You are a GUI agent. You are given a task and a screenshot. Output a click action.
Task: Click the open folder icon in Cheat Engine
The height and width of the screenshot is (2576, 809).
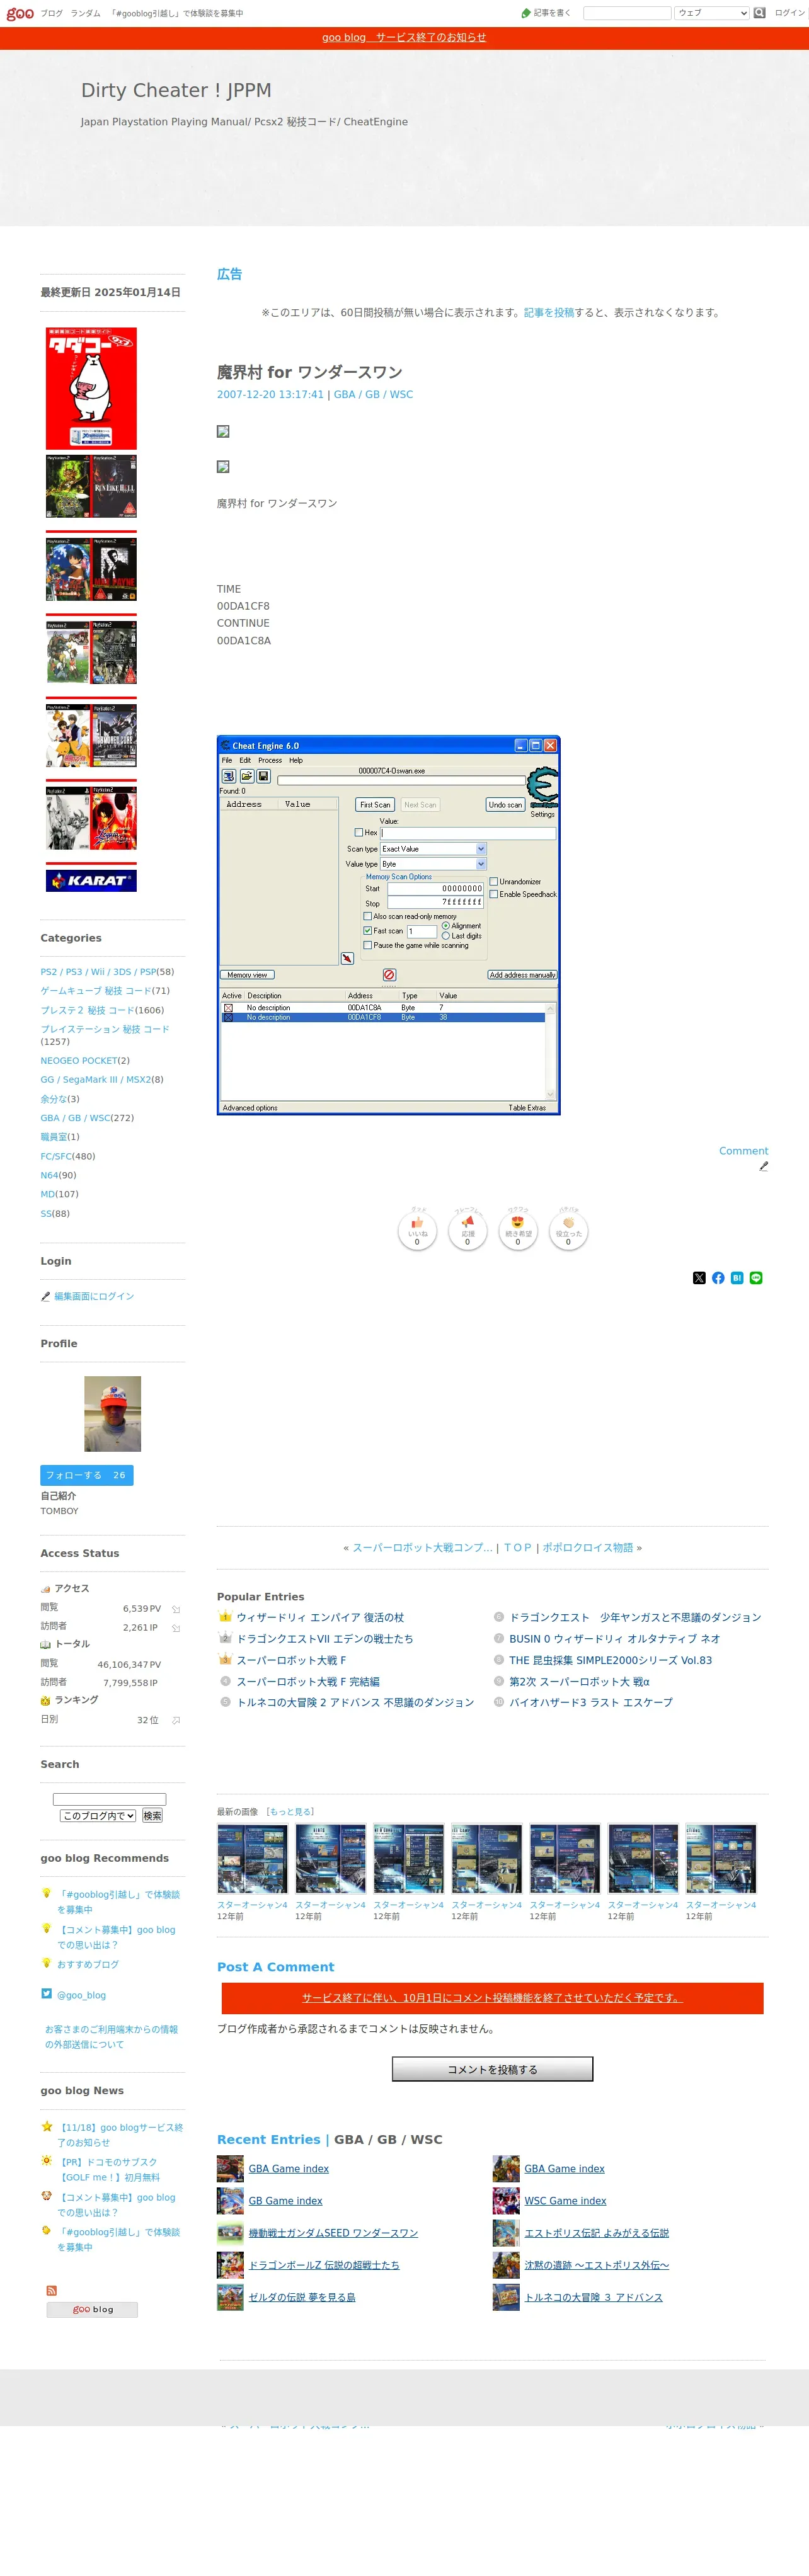tap(246, 776)
